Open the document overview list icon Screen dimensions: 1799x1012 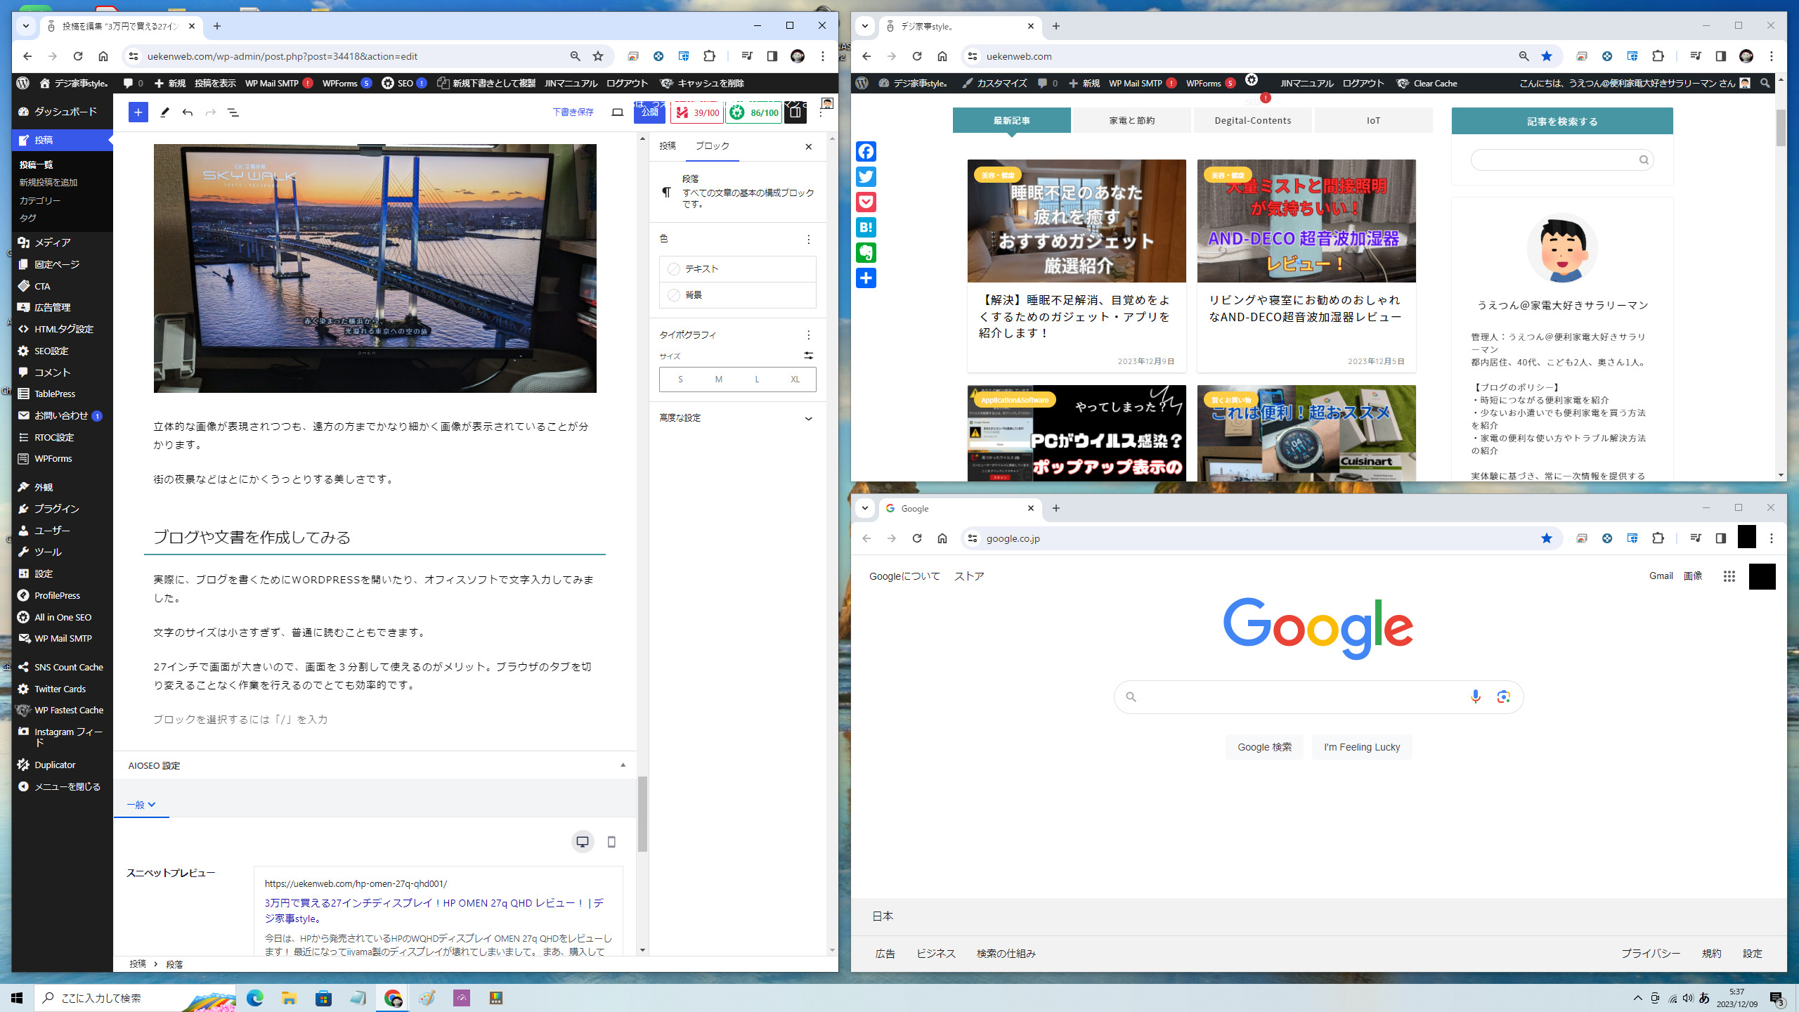pos(233,112)
